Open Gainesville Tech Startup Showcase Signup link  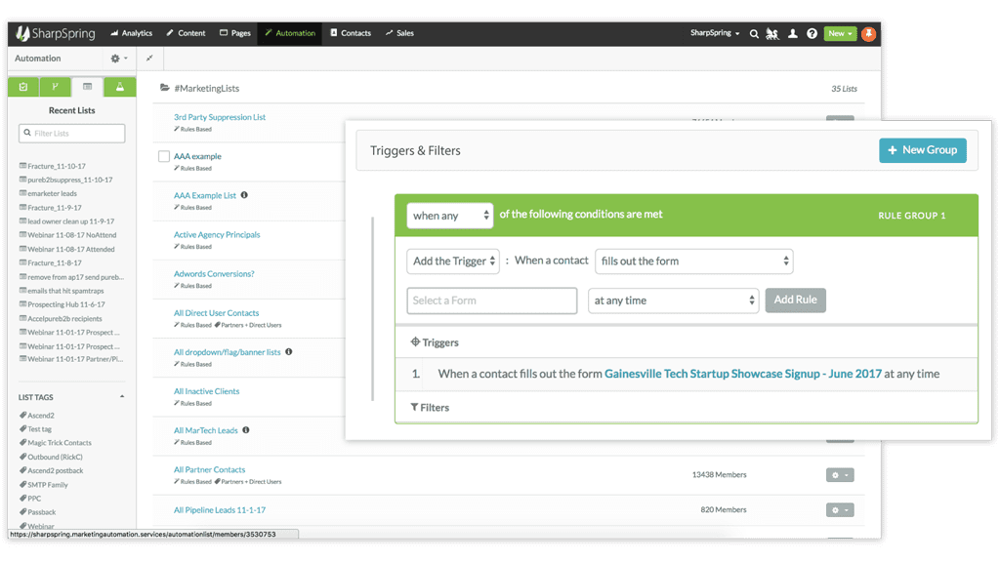click(x=743, y=374)
